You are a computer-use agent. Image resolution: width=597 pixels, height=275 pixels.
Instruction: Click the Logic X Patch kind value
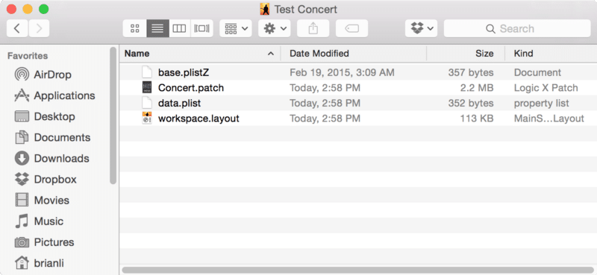(x=546, y=88)
